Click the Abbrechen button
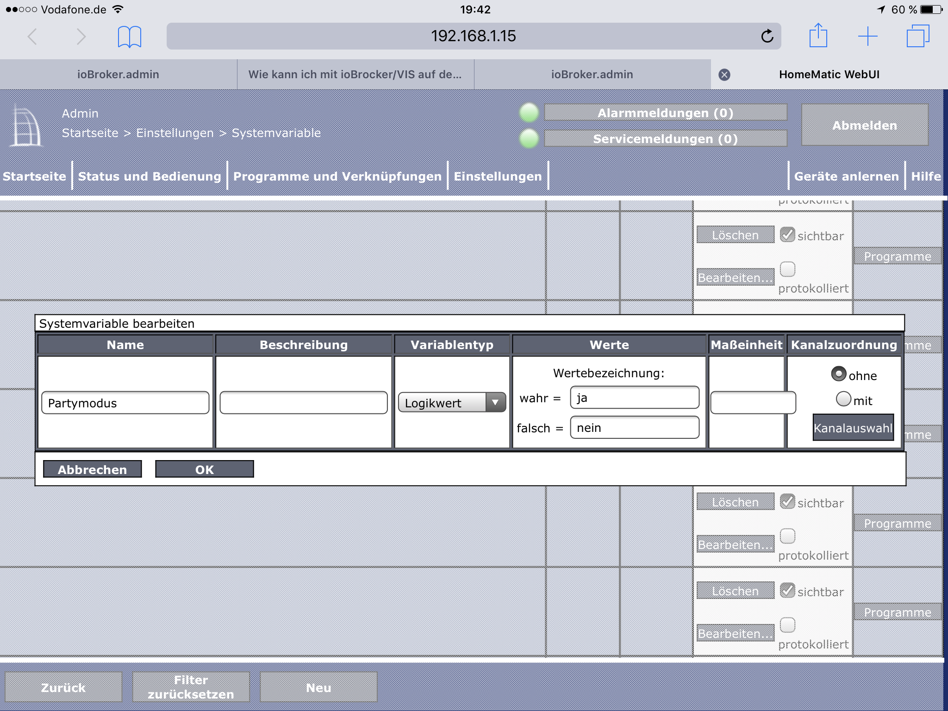 [x=92, y=469]
